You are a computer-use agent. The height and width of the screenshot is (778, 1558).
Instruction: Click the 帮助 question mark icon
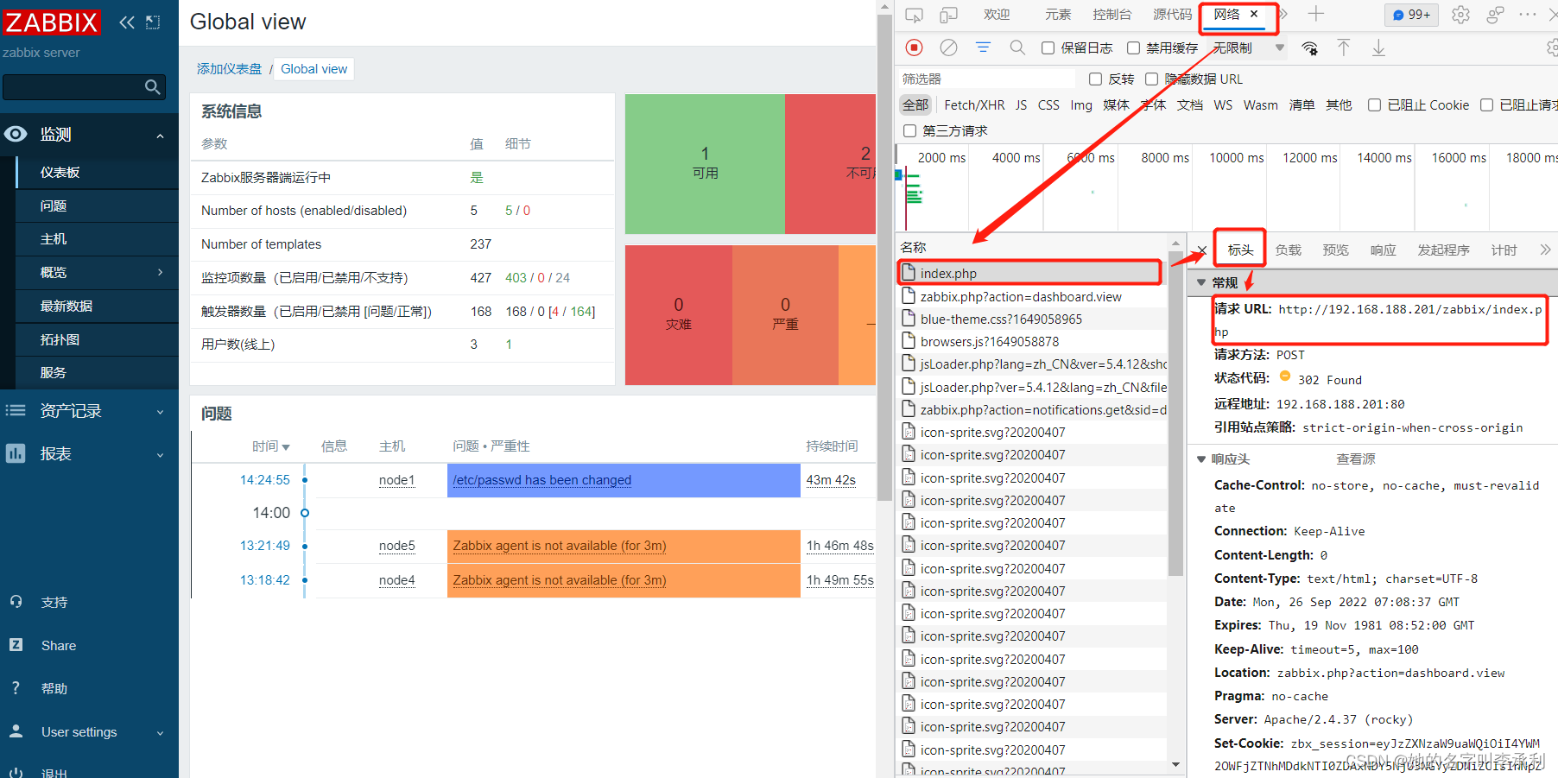pos(16,688)
